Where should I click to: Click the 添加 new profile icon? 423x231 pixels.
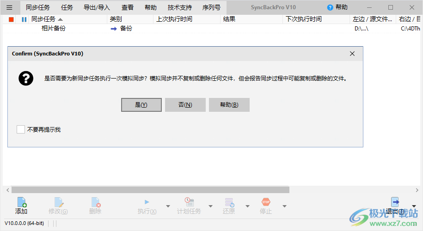pos(21,202)
